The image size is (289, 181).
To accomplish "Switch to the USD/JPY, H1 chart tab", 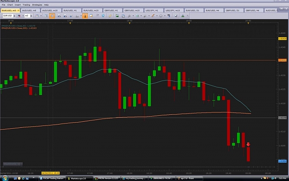I will point(153,11).
